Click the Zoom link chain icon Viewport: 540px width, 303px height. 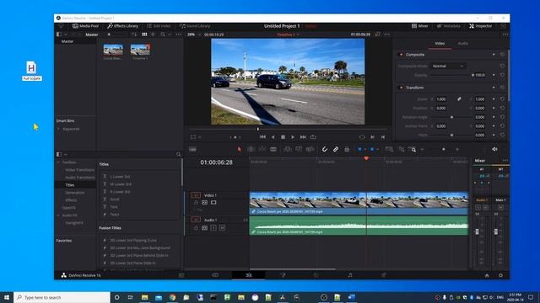coord(459,99)
